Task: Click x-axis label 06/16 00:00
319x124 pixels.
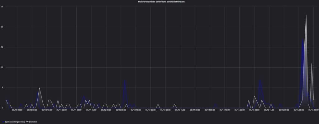Action: click(x=284, y=110)
